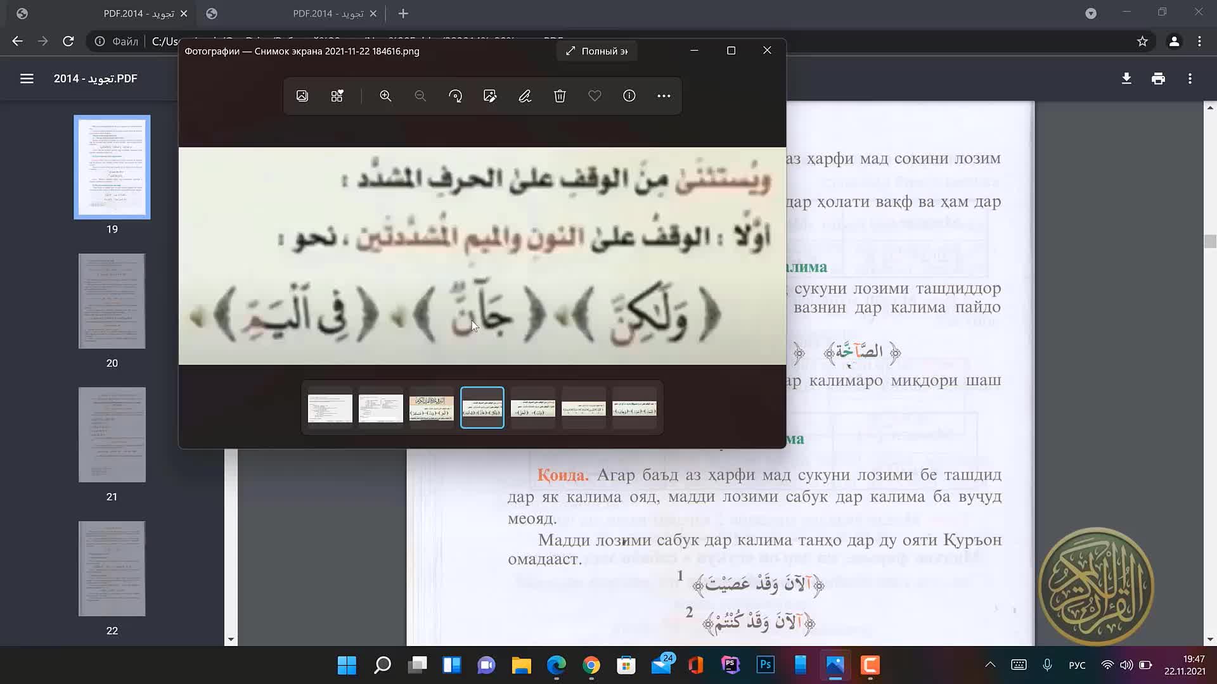Viewport: 1217px width, 684px height.
Task: Click the PDF page scrollbar thumb
Action: coord(1211,241)
